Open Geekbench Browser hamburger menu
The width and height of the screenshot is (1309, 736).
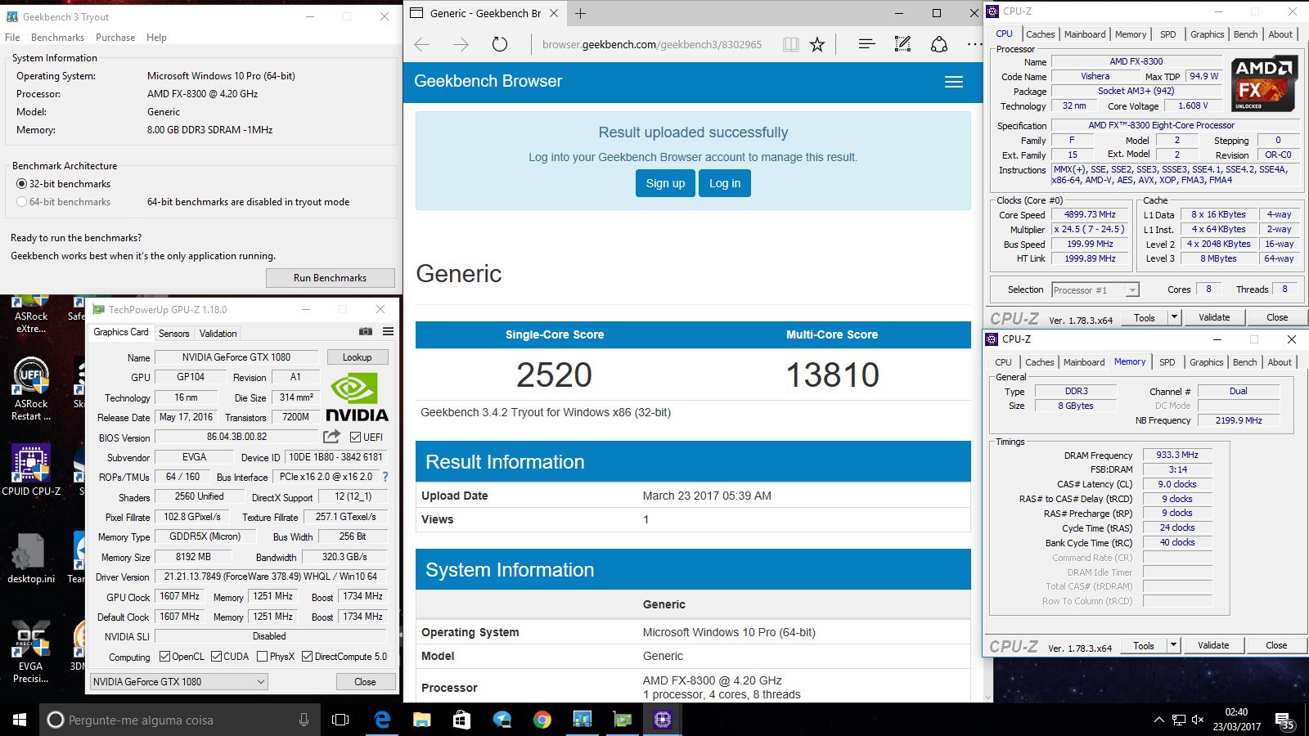(954, 82)
